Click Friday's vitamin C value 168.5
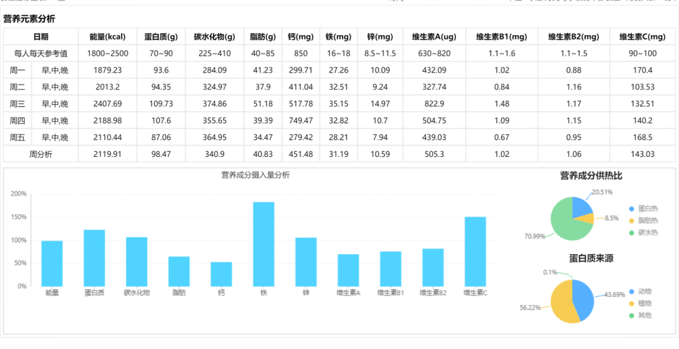679x349 pixels. (x=643, y=137)
